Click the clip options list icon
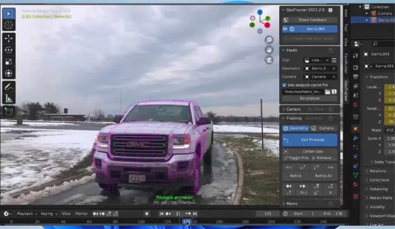Screen dimensions: 395x229 (x=334, y=60)
